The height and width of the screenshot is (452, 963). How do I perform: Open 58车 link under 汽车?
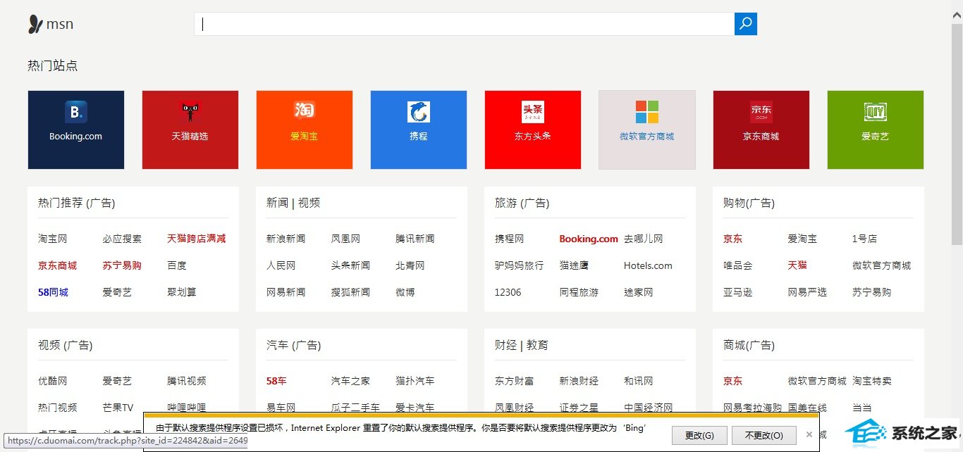pos(276,381)
